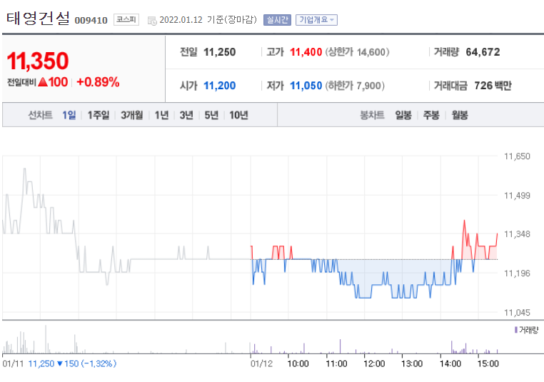Click the calendar clock icon beside date

152,21
